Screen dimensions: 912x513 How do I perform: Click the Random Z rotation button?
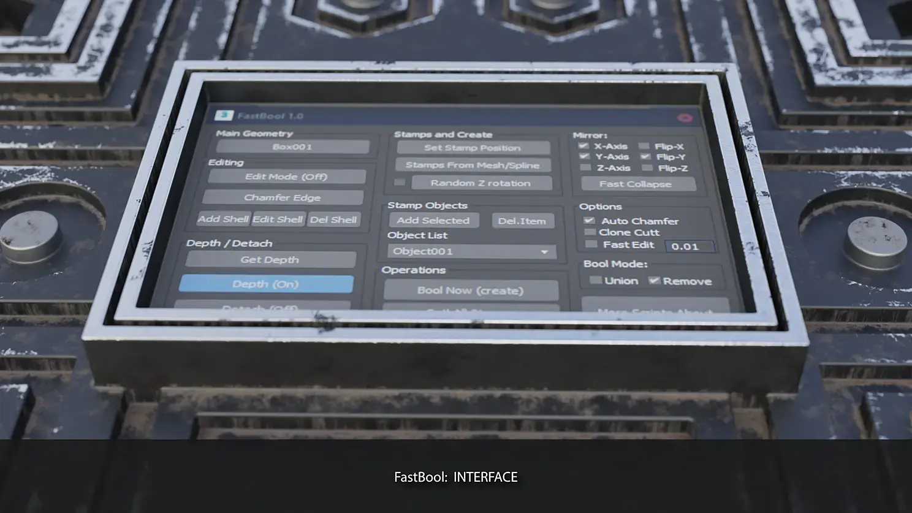[x=481, y=183]
